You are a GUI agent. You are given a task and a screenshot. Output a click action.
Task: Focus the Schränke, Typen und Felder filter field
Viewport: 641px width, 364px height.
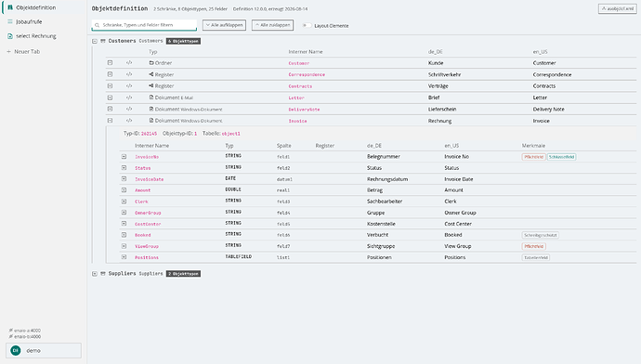pyautogui.click(x=144, y=25)
